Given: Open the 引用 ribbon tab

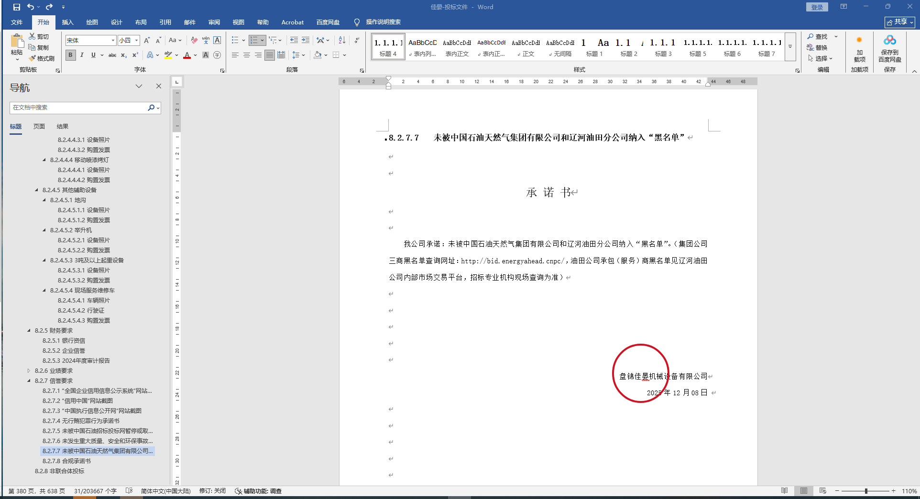Looking at the screenshot, I should point(165,22).
